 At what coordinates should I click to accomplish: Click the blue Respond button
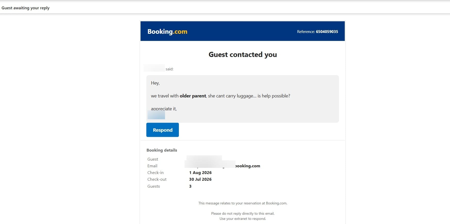[x=162, y=130]
